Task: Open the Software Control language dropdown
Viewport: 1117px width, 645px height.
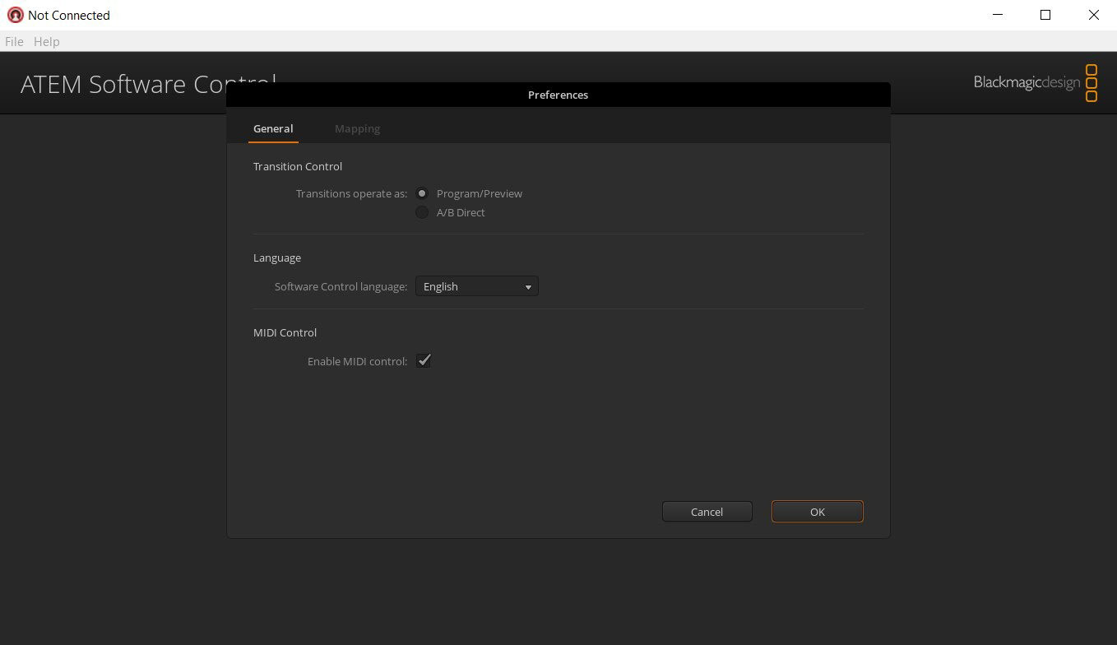Action: click(476, 286)
